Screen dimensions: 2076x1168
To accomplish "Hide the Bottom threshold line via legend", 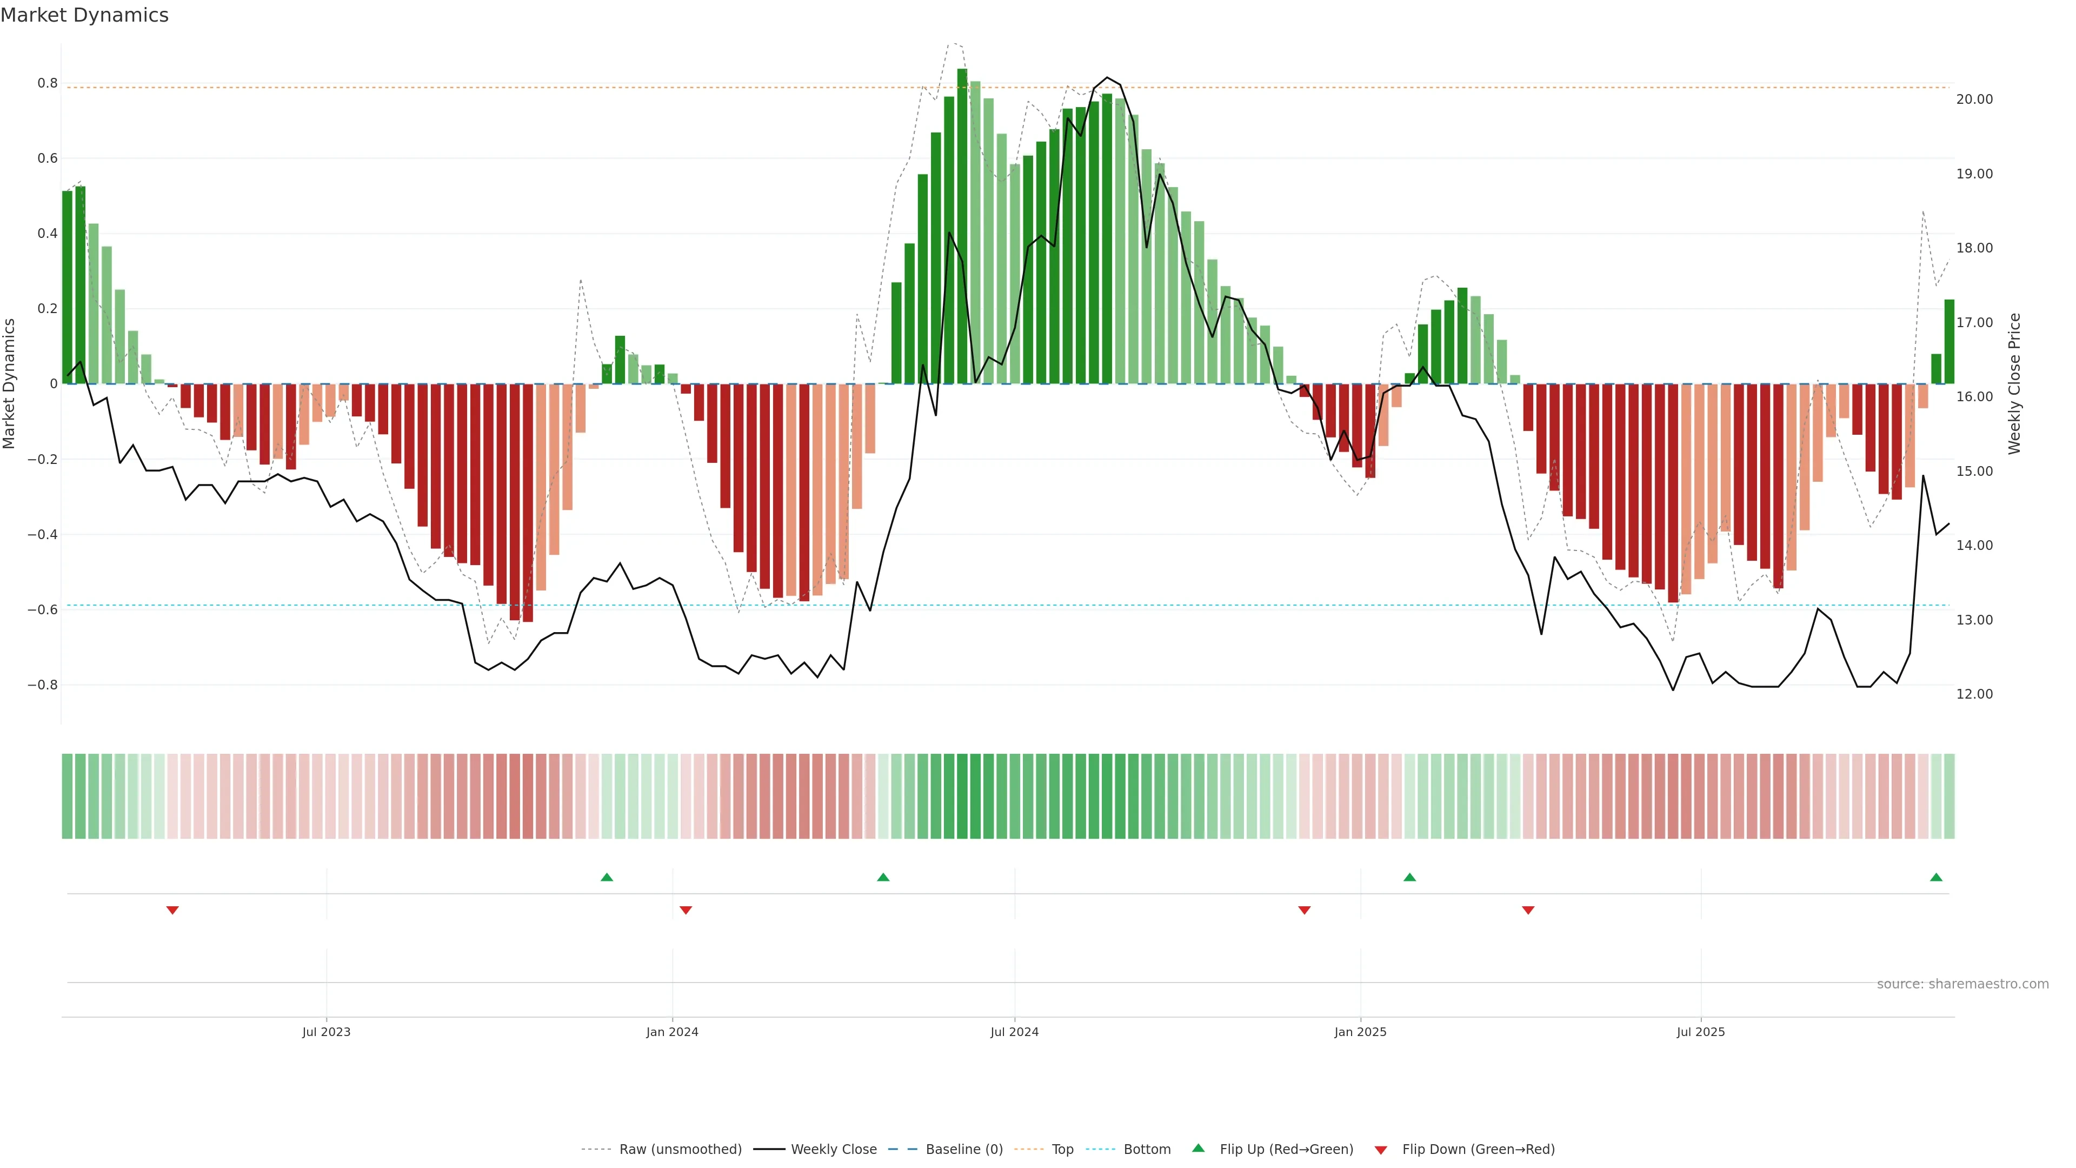I will pyautogui.click(x=1147, y=1150).
